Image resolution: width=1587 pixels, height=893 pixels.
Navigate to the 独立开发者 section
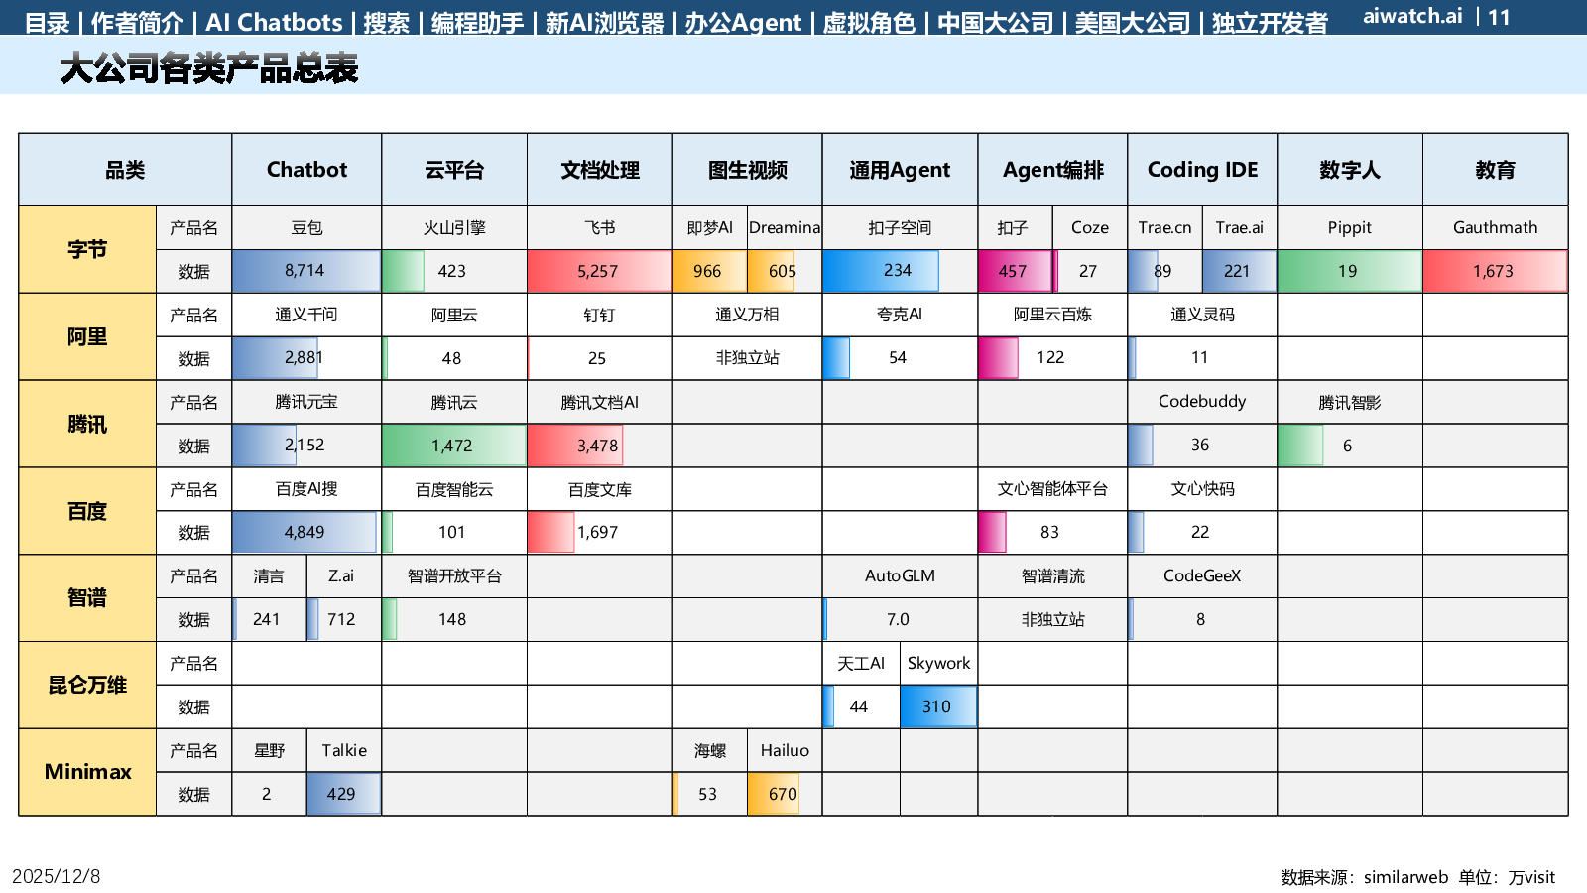[x=1270, y=22]
